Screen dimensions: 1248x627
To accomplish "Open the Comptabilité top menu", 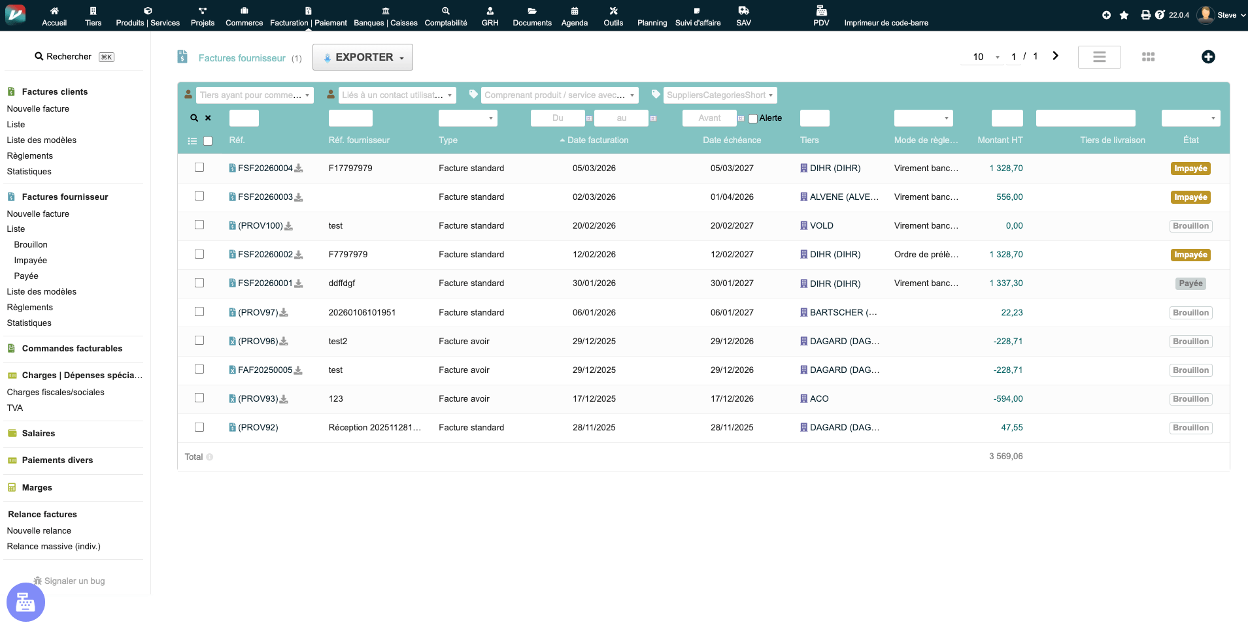I will [x=446, y=16].
